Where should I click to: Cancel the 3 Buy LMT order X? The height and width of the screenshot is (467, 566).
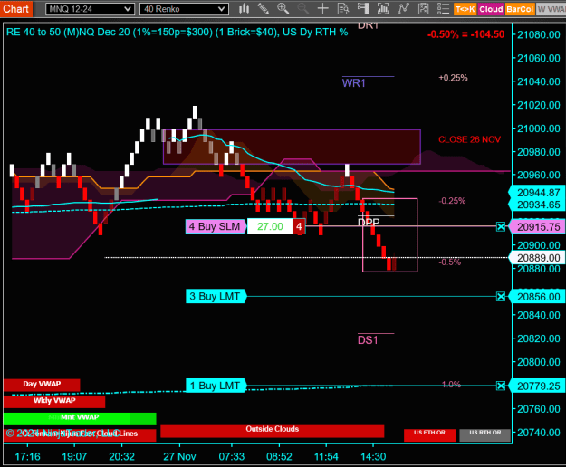pyautogui.click(x=501, y=297)
